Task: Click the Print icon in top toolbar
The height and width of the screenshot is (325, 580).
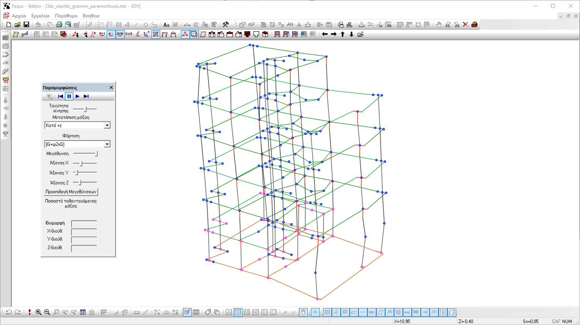Action: coord(59,25)
